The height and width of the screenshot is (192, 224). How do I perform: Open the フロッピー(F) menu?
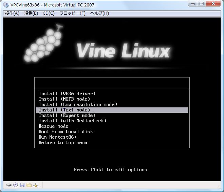click(x=72, y=13)
